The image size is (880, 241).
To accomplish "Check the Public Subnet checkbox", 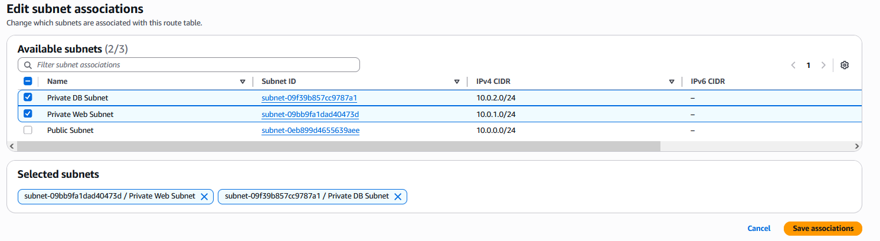I will (x=28, y=130).
